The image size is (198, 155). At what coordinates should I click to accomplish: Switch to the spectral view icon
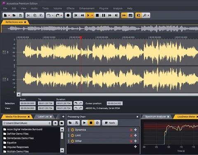[130, 15]
